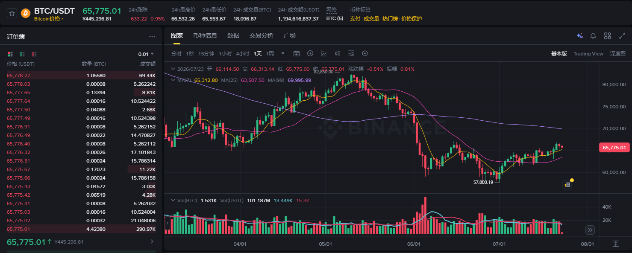This screenshot has width=632, height=253.
Task: Click the orange Bitcoin coin logo
Action: click(26, 13)
